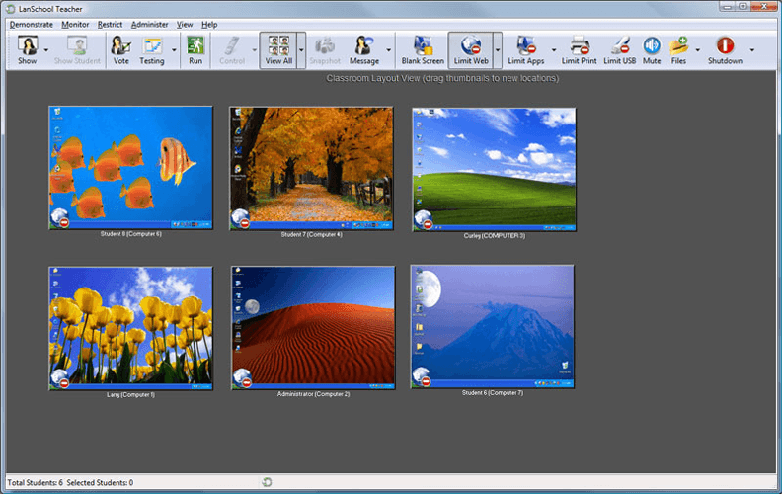Open the Testing tool
The width and height of the screenshot is (782, 494).
152,47
